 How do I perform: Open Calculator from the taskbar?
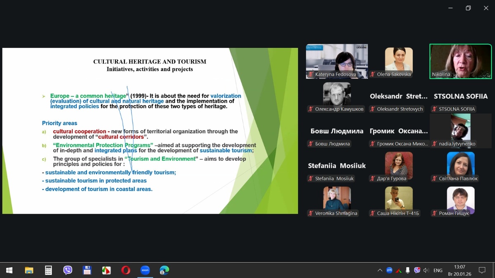coord(48,270)
